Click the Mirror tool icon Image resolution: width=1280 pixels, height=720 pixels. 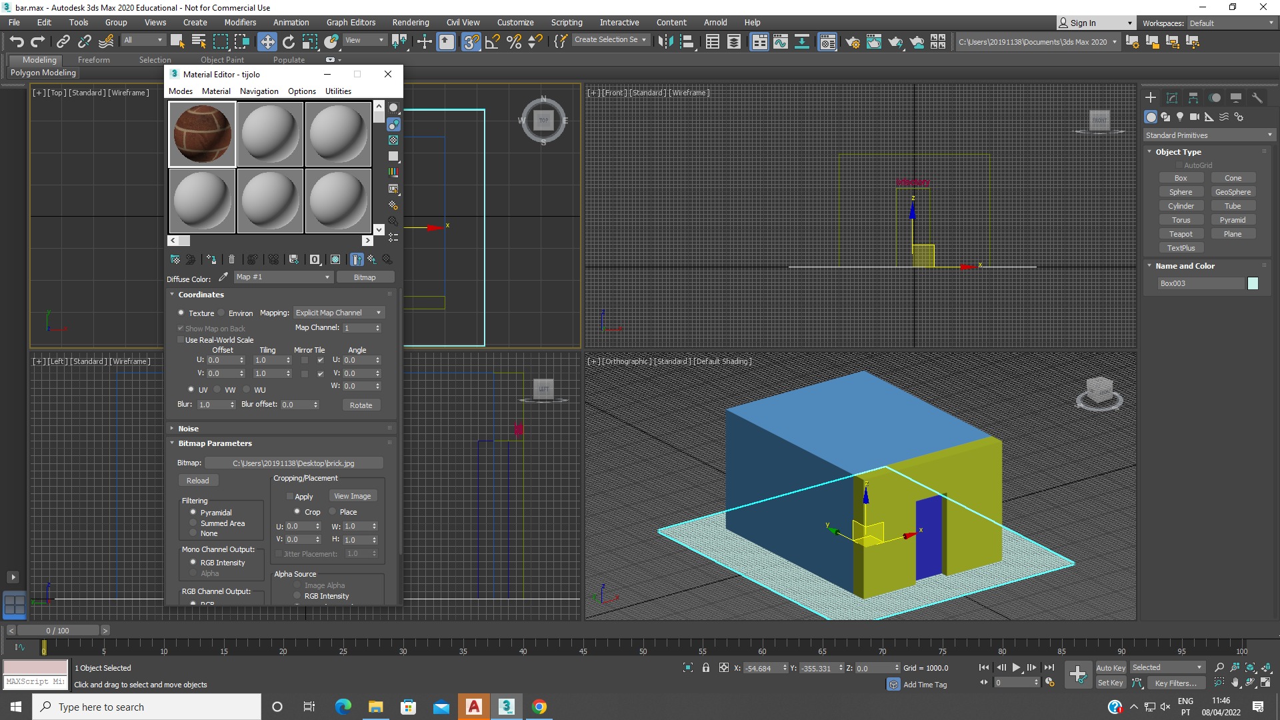coord(665,41)
